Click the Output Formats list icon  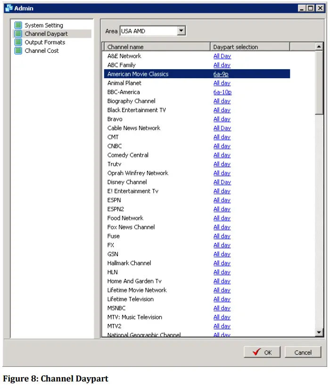18,42
